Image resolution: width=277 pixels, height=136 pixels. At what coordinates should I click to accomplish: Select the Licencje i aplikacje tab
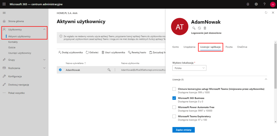[x=210, y=47]
